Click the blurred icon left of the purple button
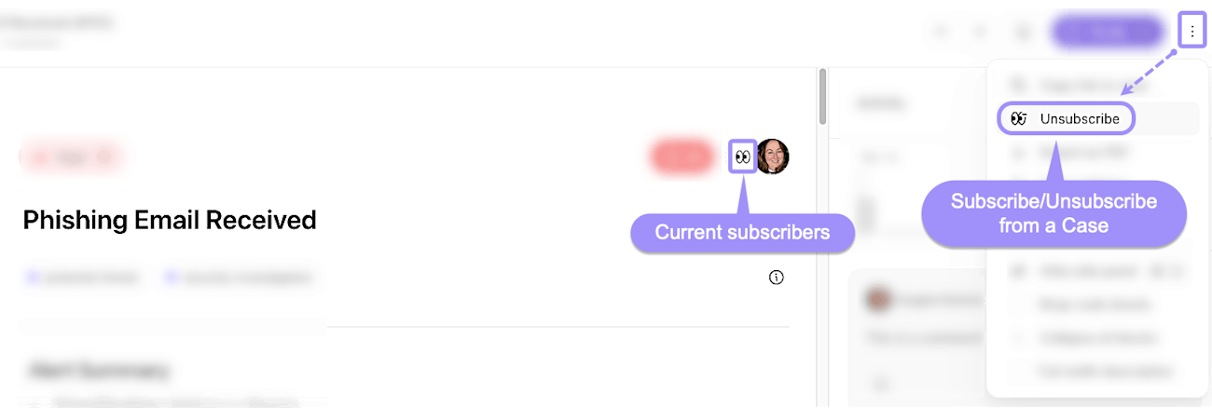This screenshot has width=1212, height=408. (x=1024, y=33)
